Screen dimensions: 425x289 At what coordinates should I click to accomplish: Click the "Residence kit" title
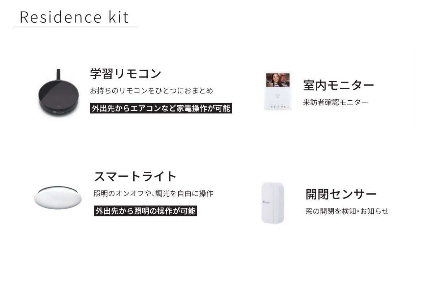74,17
